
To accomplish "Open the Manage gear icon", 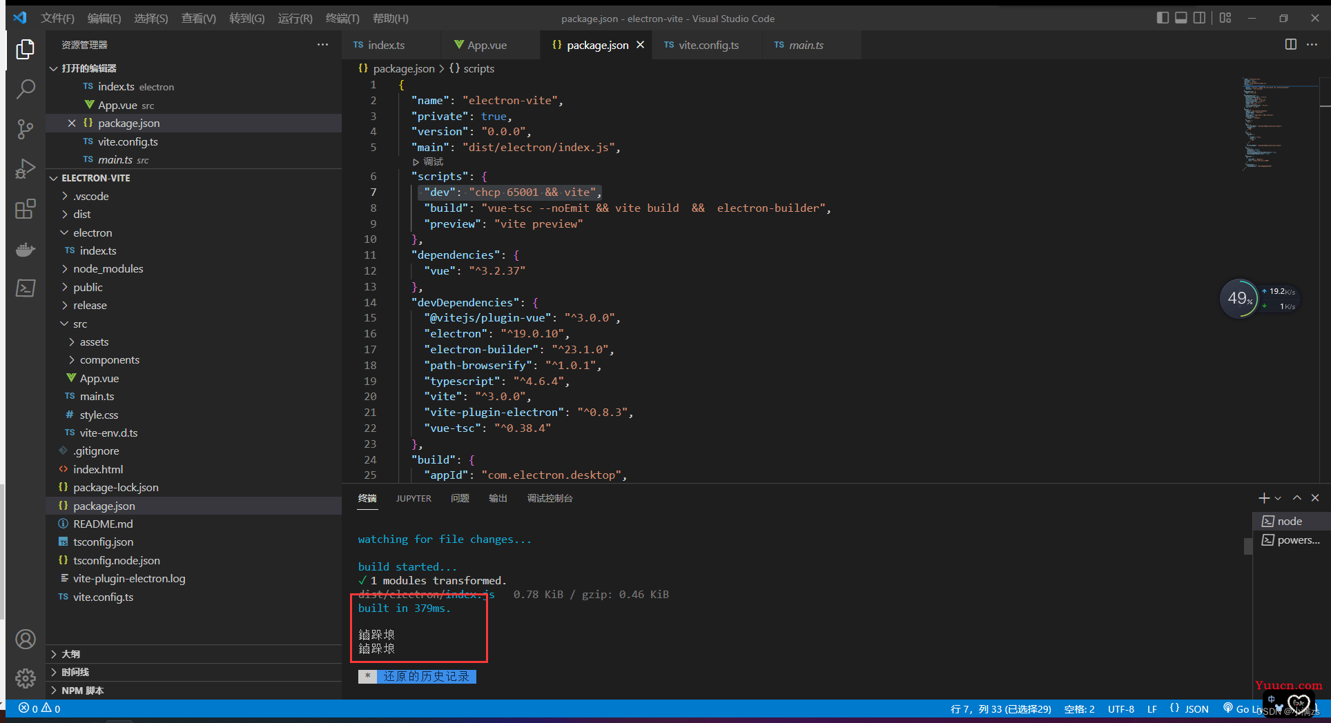I will click(26, 679).
